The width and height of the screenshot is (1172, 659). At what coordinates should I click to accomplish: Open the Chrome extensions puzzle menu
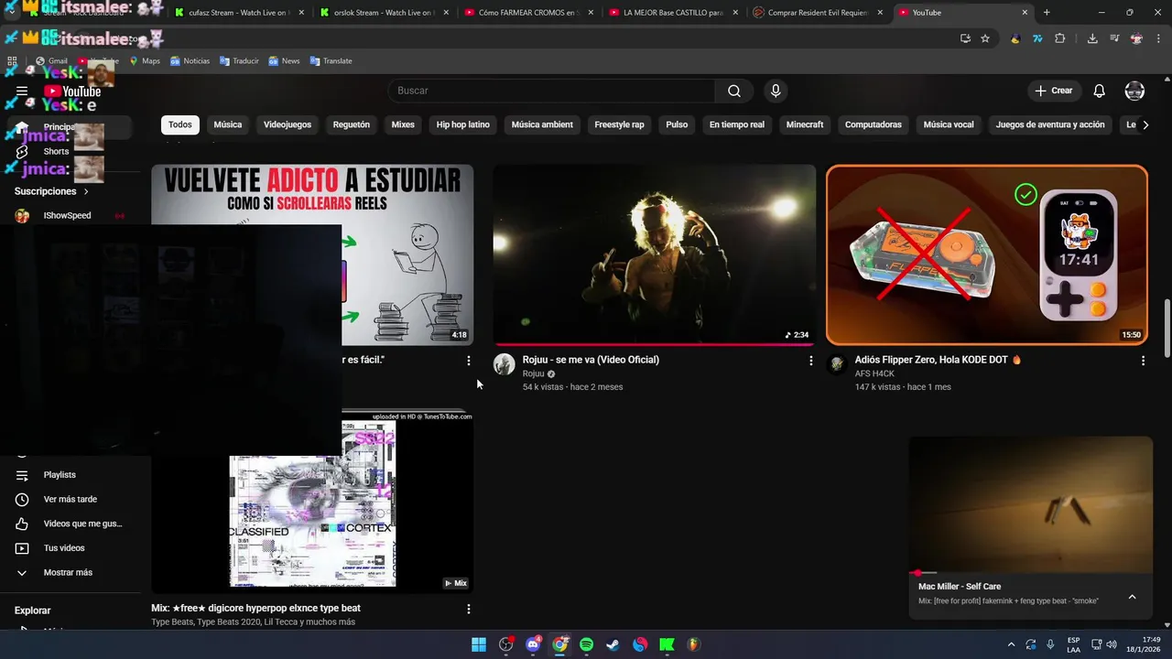tap(1060, 38)
